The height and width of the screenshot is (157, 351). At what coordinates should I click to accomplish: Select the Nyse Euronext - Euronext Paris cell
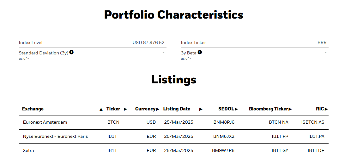click(55, 136)
